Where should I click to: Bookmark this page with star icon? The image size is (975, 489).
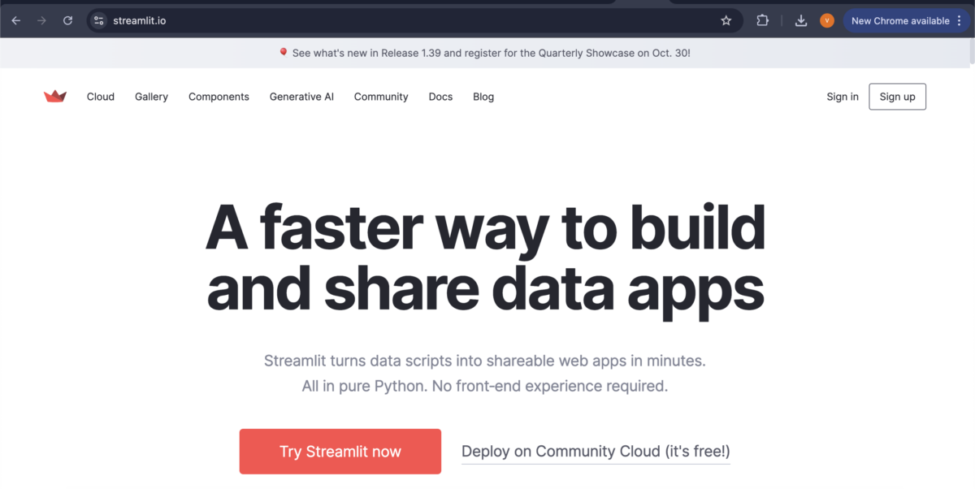(x=726, y=20)
